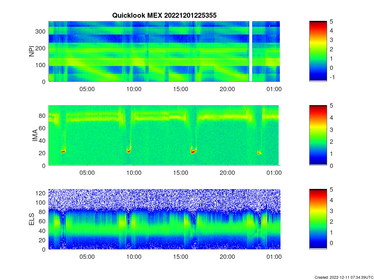Click the ELS panel colorbar

point(318,219)
